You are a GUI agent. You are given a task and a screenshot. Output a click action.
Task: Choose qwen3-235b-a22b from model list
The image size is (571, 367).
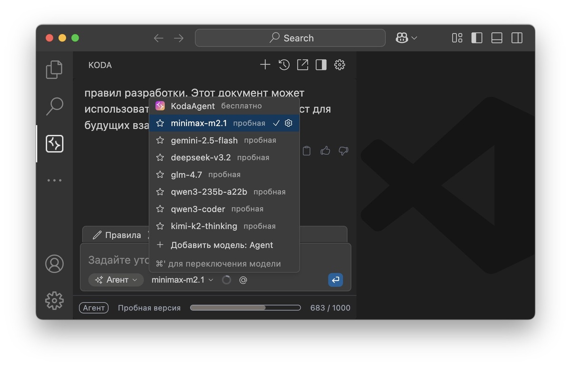pos(224,192)
